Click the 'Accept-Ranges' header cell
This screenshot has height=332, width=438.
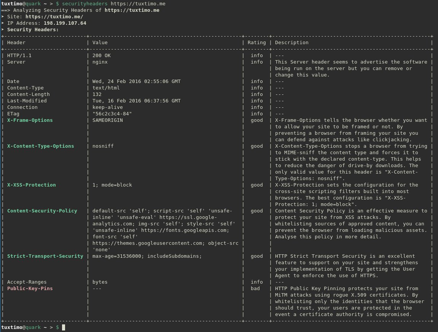pyautogui.click(x=27, y=282)
